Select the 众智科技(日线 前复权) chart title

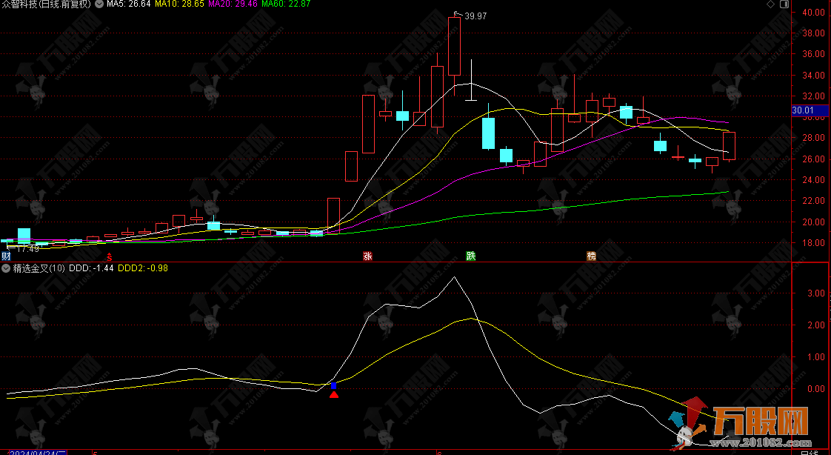click(x=46, y=4)
